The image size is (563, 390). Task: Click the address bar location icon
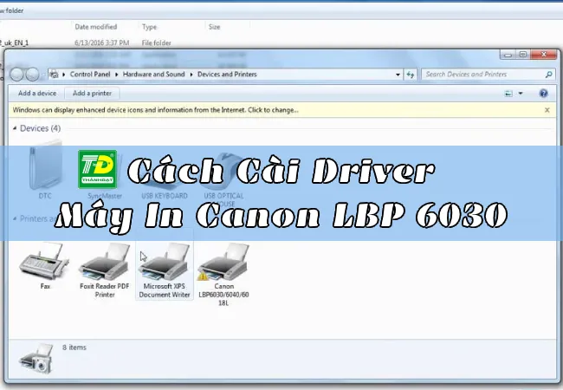tap(55, 75)
